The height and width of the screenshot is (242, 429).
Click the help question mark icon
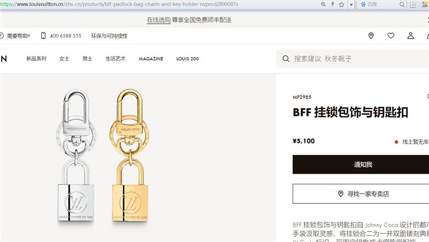pyautogui.click(x=1, y=36)
